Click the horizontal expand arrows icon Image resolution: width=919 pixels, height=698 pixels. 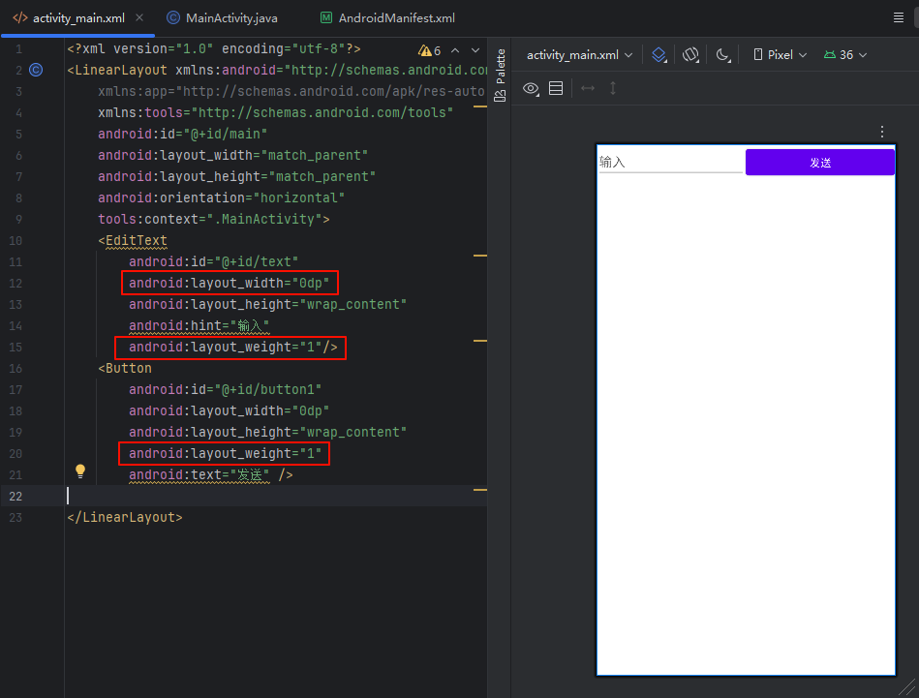tap(587, 88)
